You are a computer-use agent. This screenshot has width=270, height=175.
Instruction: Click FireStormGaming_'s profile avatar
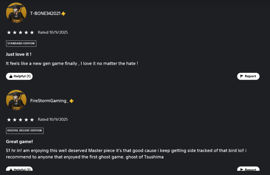(x=16, y=100)
